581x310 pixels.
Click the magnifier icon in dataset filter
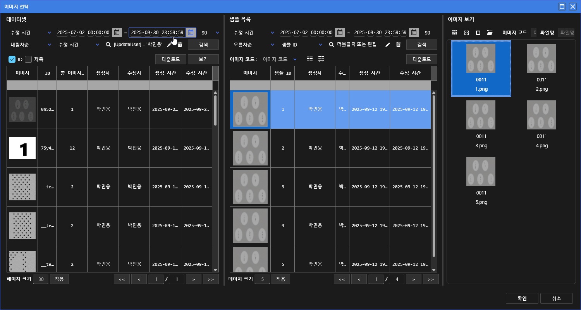(108, 45)
